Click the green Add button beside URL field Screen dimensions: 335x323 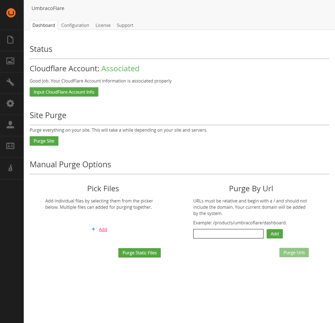click(274, 234)
